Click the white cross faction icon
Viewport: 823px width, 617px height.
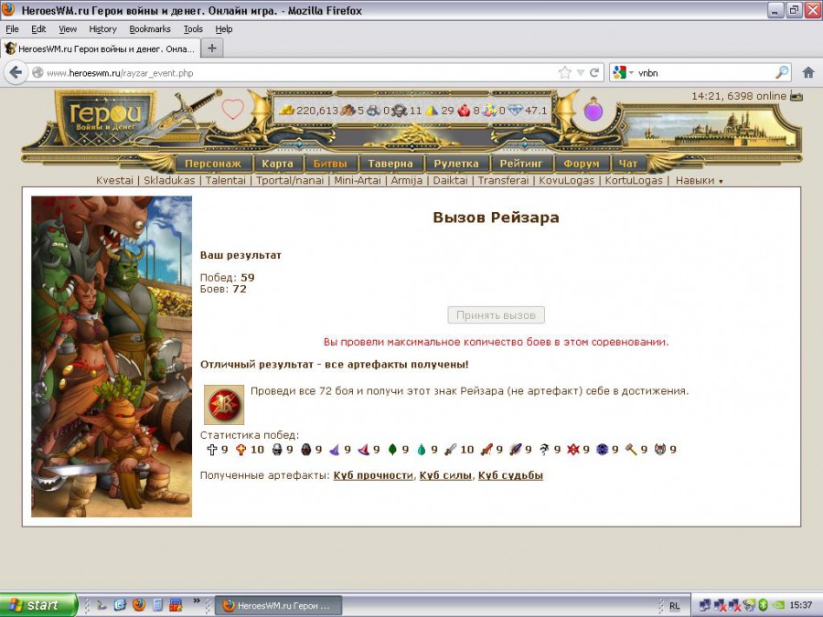coord(212,449)
